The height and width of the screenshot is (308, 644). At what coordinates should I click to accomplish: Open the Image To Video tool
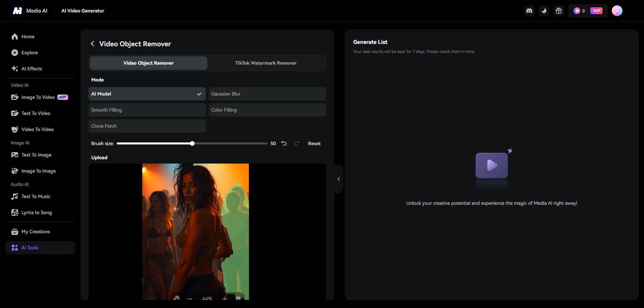point(40,97)
